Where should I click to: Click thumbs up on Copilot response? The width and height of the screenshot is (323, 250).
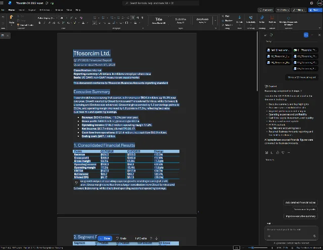click(278, 153)
